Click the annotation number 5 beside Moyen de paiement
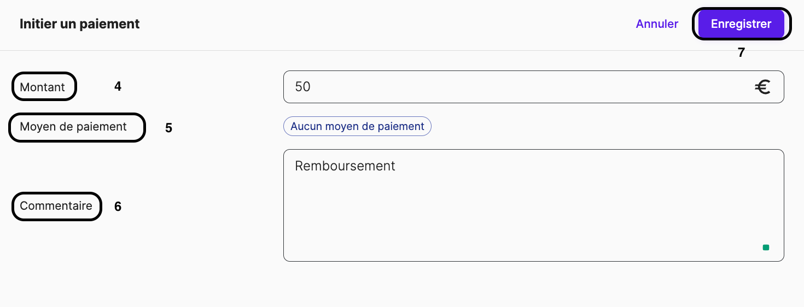804x307 pixels. (168, 128)
